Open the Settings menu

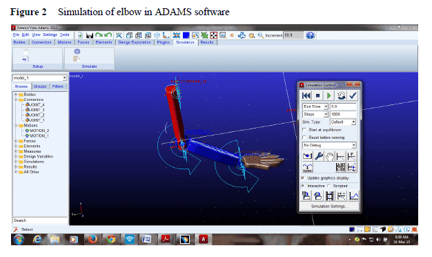tap(50, 35)
